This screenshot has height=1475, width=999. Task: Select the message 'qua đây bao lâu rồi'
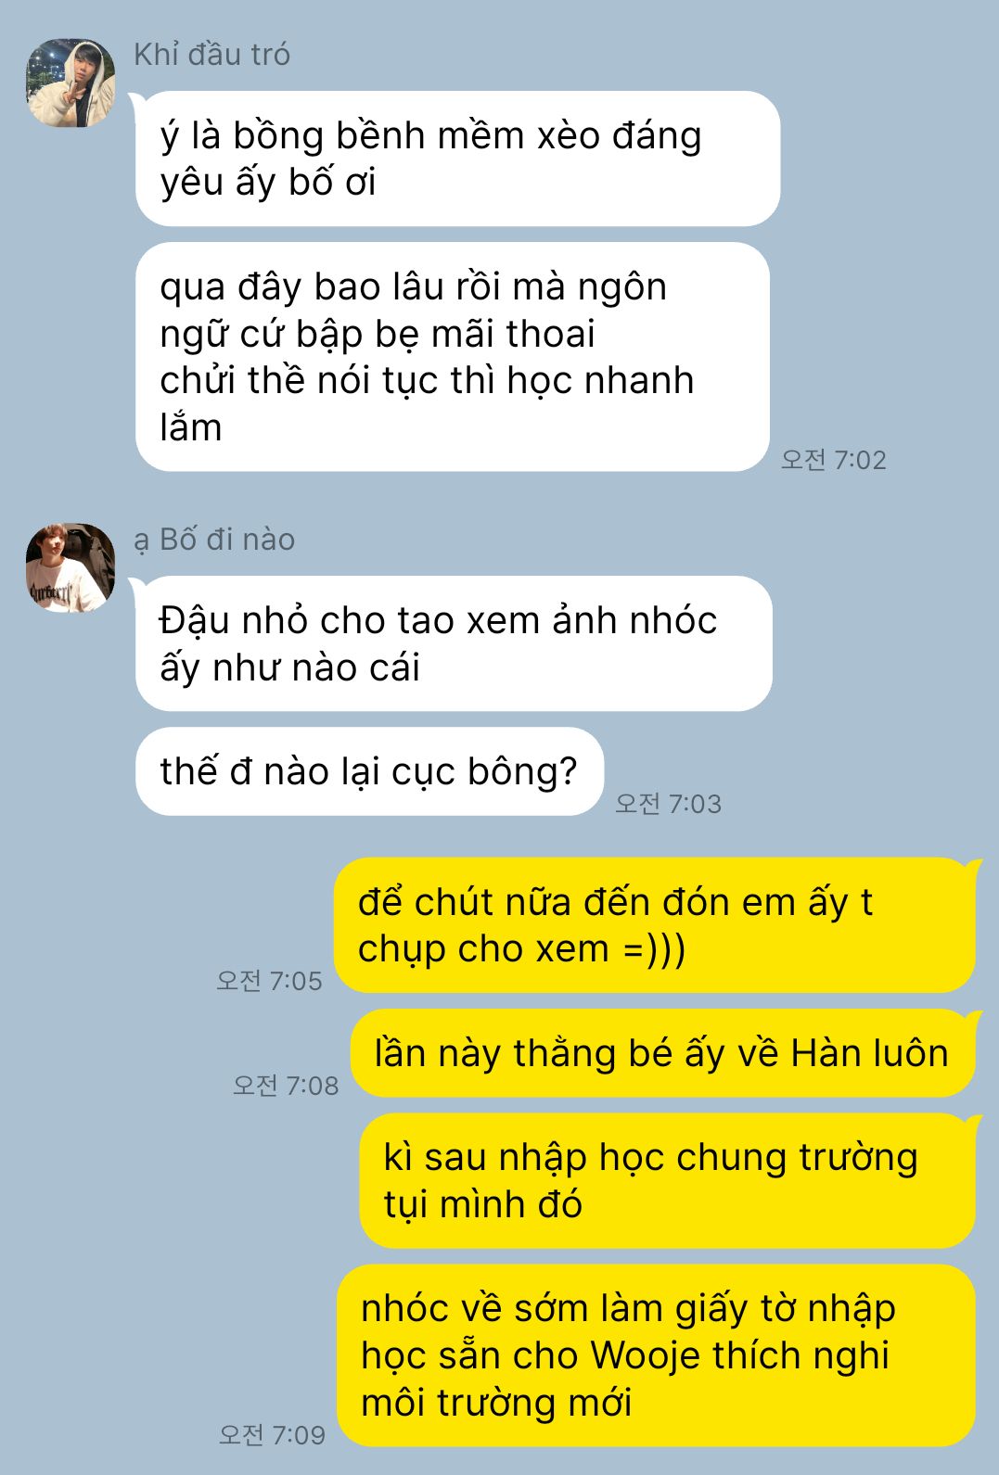(x=453, y=357)
